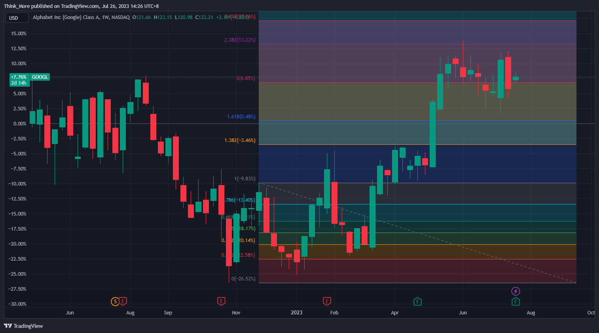599x333 pixels.
Task: Click the −15.00% price axis label
Action: (17, 214)
